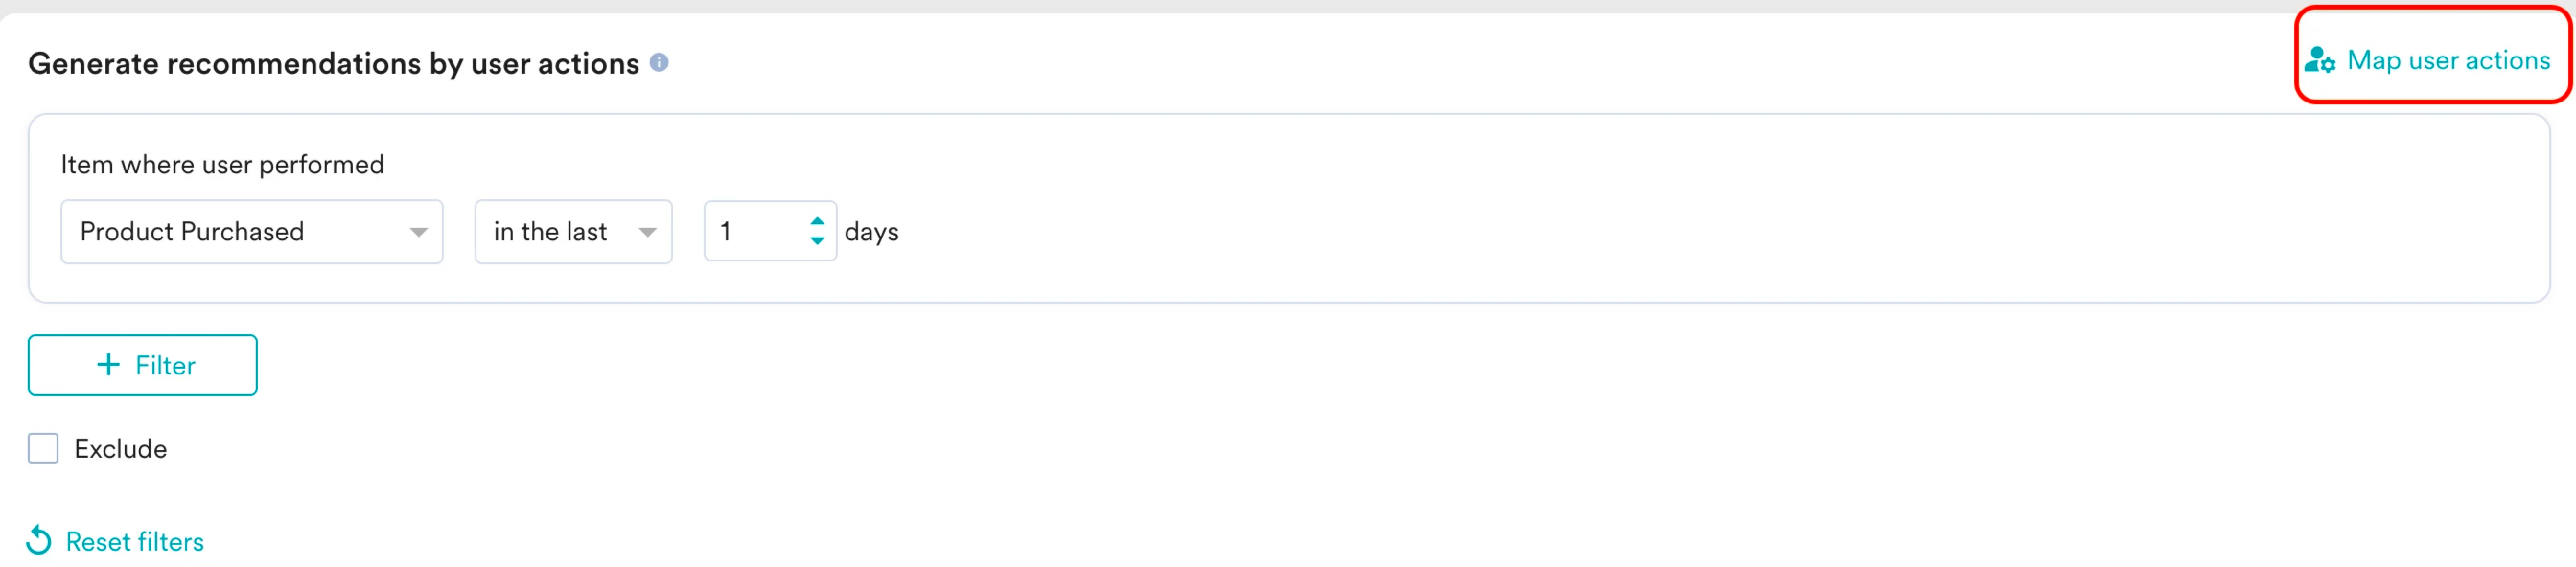2576x567 pixels.
Task: Click the 'in the last' dropdown arrow
Action: [x=648, y=232]
